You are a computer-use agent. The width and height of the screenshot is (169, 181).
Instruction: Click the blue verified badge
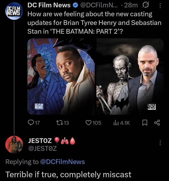[75, 5]
